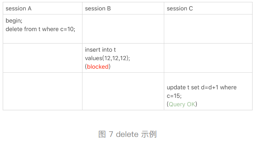Click 'update t set d=d+1 where' line

(202, 88)
